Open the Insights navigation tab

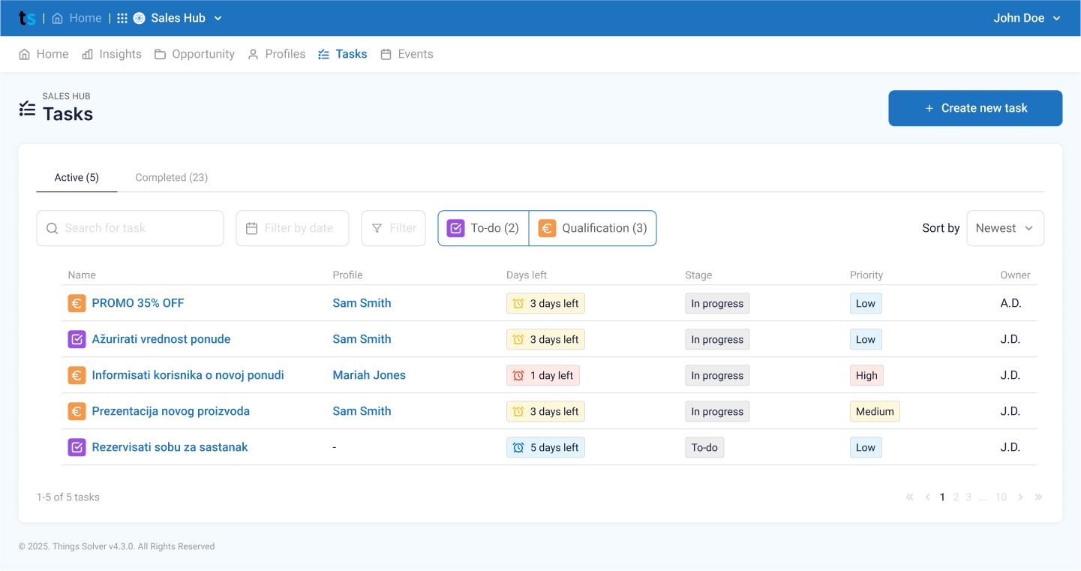pyautogui.click(x=111, y=54)
